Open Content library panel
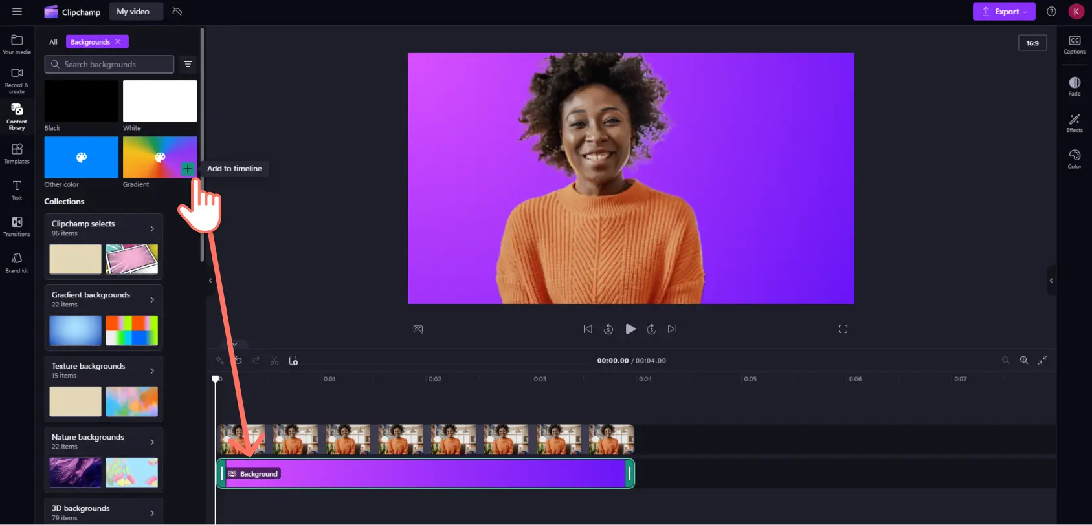The height and width of the screenshot is (525, 1092). point(17,116)
